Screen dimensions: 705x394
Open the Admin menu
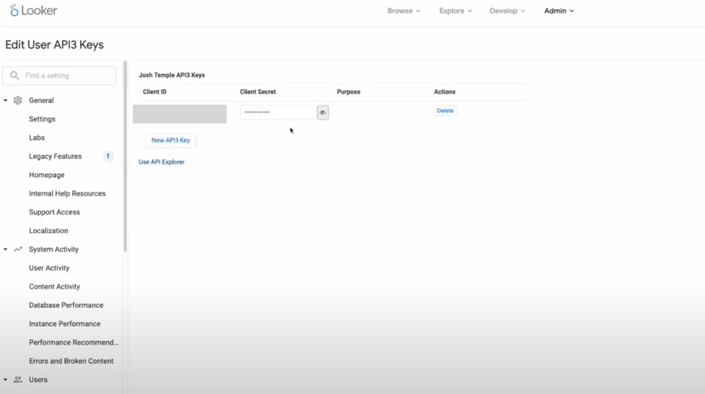point(559,11)
